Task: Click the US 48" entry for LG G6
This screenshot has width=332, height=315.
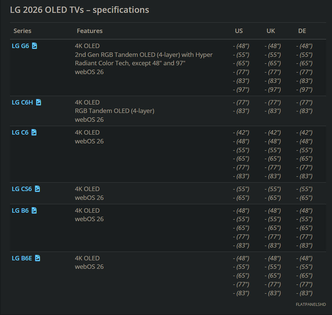Action: click(241, 46)
